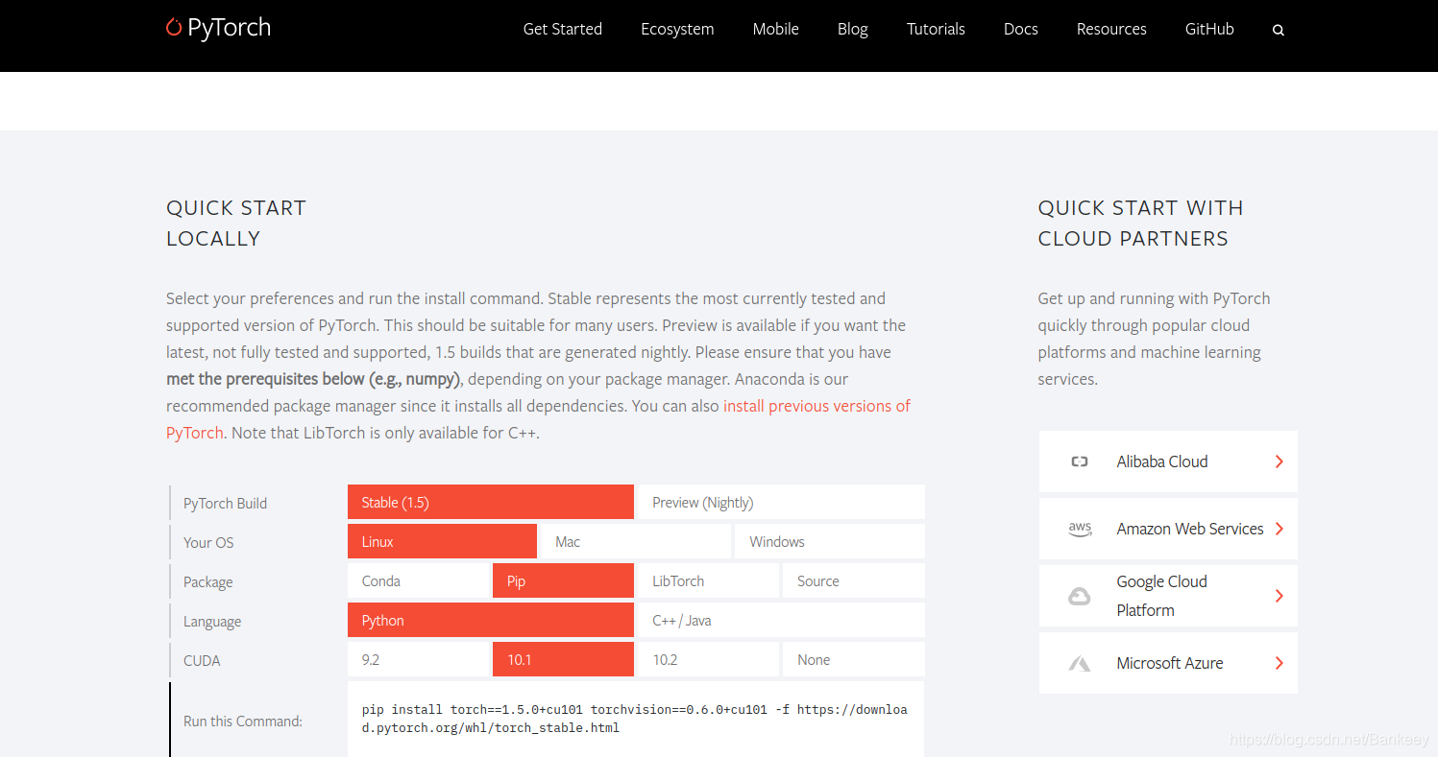This screenshot has width=1438, height=757.
Task: Select the Pip package option
Action: pos(563,580)
